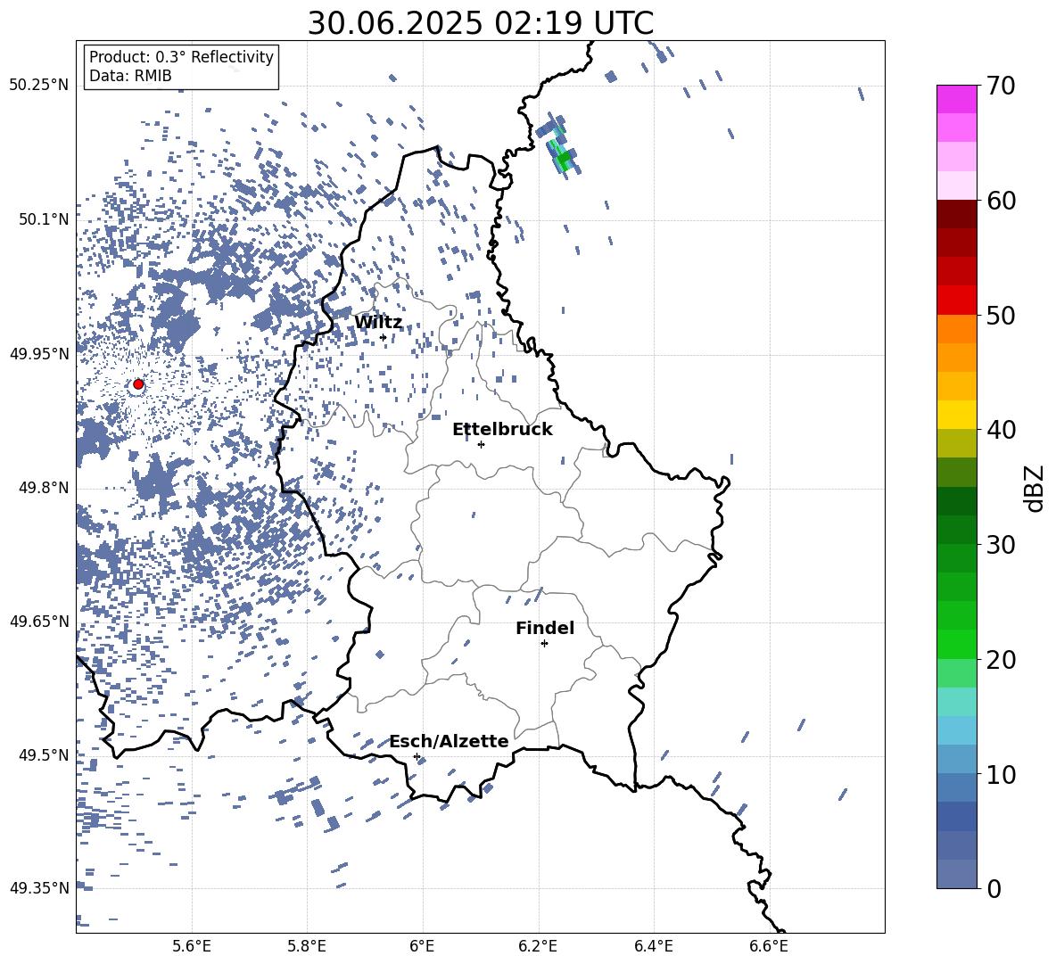Click the 5.8°E longitude tick label
This screenshot has width=1056, height=964.
pyautogui.click(x=307, y=946)
